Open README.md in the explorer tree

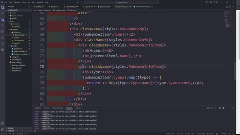(x=18, y=71)
